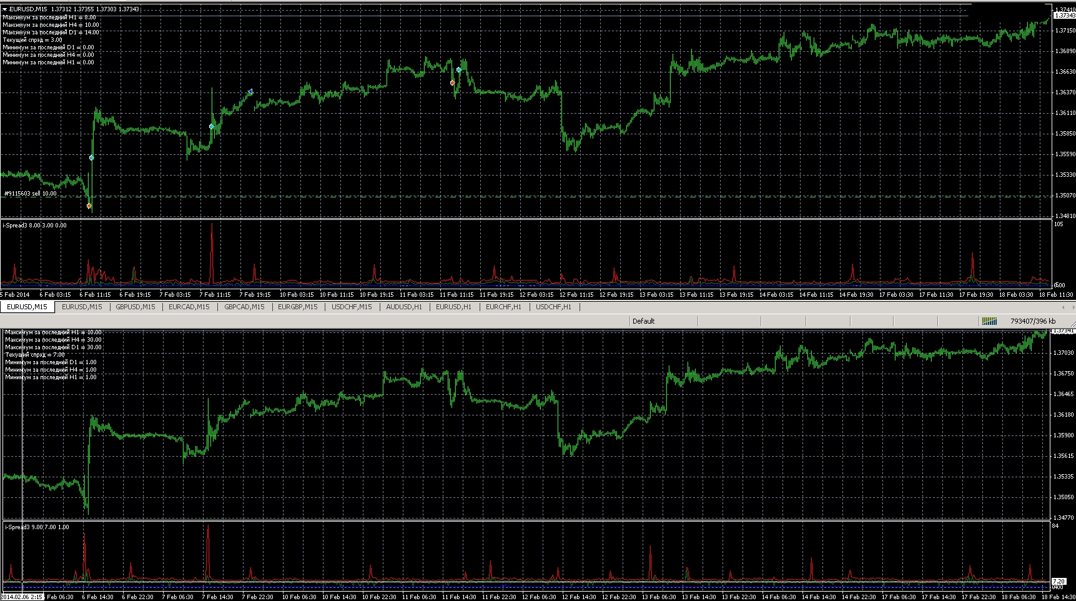
Task: Switch to the GBPUSD,M15 chart tab
Action: click(136, 307)
